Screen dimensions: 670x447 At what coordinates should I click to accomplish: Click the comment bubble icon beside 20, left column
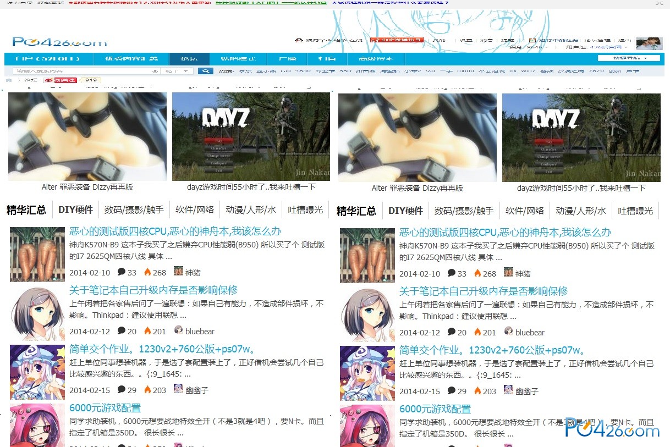122,330
